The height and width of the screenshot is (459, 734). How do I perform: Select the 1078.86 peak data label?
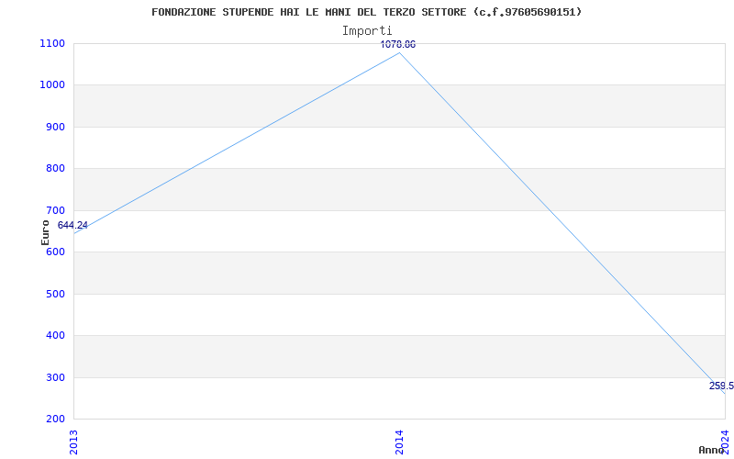click(398, 44)
